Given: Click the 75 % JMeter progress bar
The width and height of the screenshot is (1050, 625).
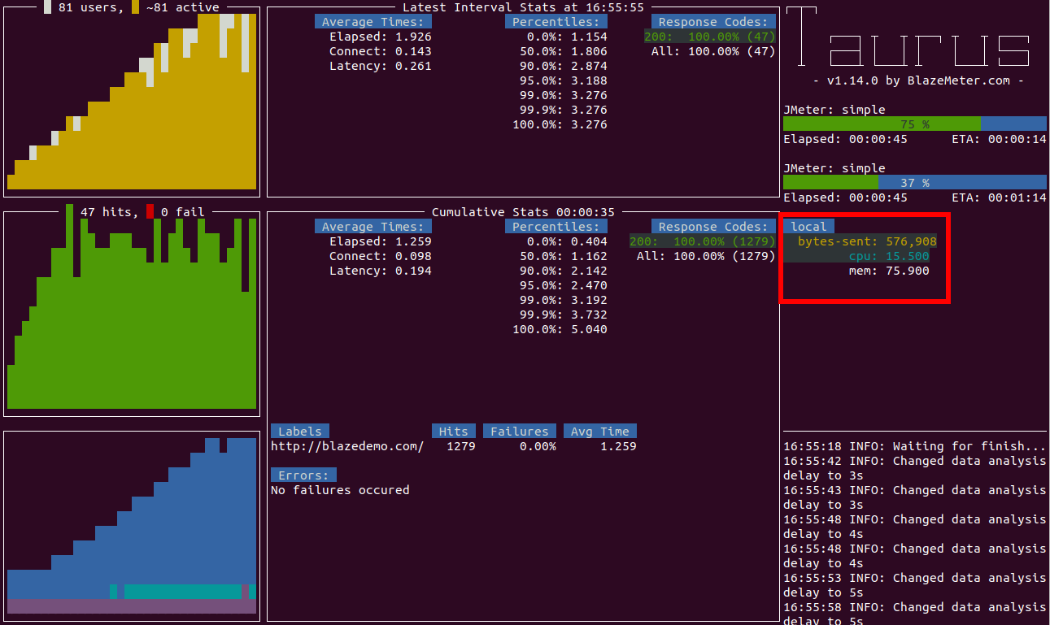Looking at the screenshot, I should pos(915,124).
